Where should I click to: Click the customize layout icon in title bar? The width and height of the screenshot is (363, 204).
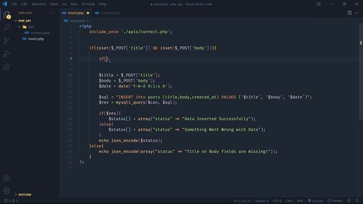click(319, 4)
